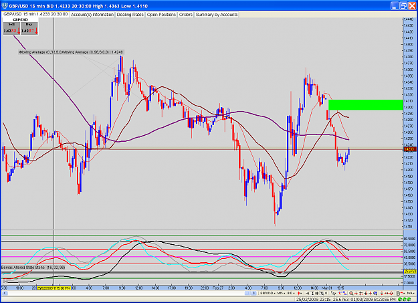Click the 01/03/2009 8:23:55 PM status bar clock
The width and height of the screenshot is (418, 303).
[373, 300]
